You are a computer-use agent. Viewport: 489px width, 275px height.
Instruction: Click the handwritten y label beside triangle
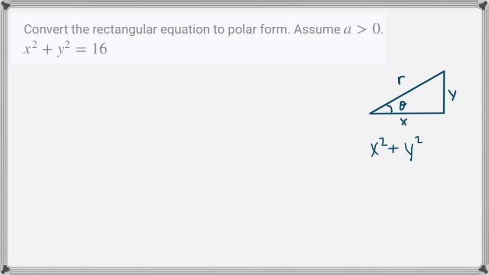[x=452, y=95]
